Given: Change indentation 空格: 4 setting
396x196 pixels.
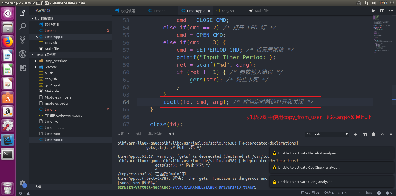Looking at the screenshot, I should [x=329, y=193].
